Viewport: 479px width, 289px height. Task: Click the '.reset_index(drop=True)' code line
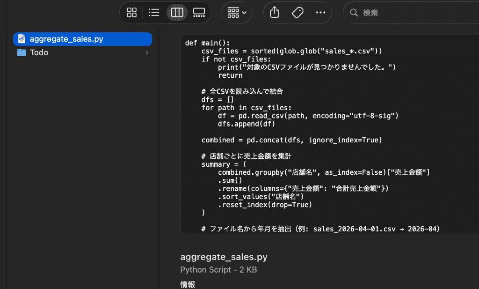(x=265, y=205)
